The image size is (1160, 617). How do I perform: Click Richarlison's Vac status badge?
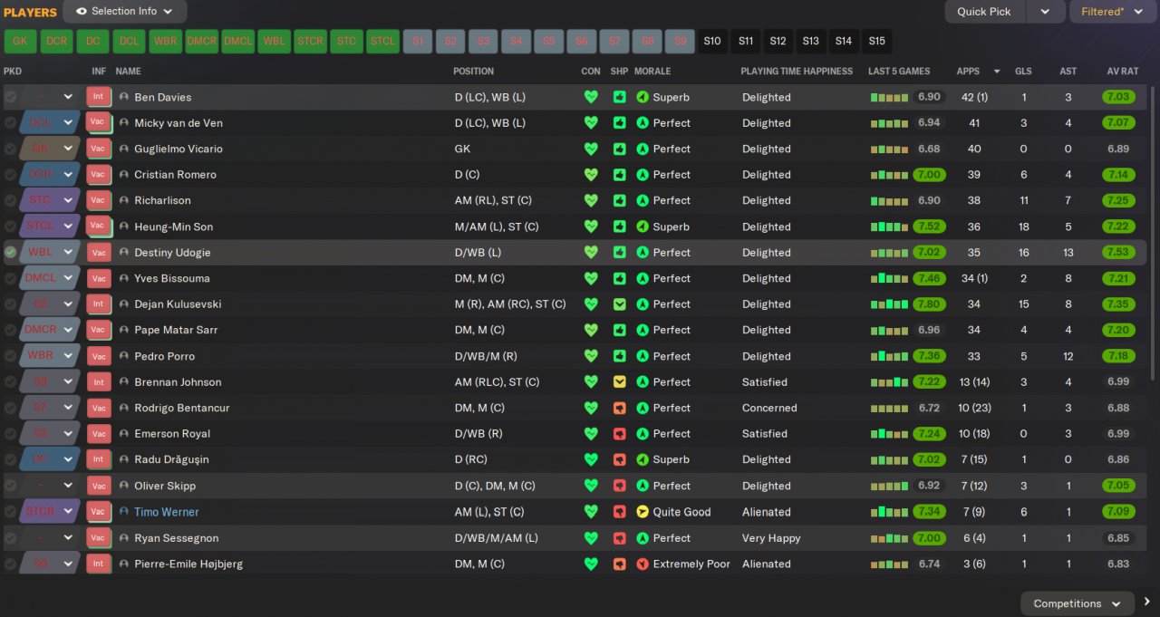tap(99, 200)
